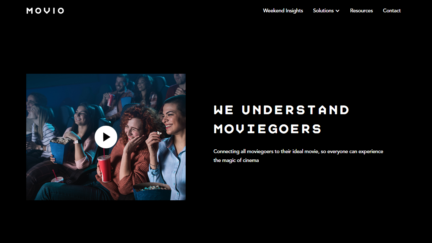Click the cinema audience video thumbnail
The height and width of the screenshot is (243, 432).
106,137
